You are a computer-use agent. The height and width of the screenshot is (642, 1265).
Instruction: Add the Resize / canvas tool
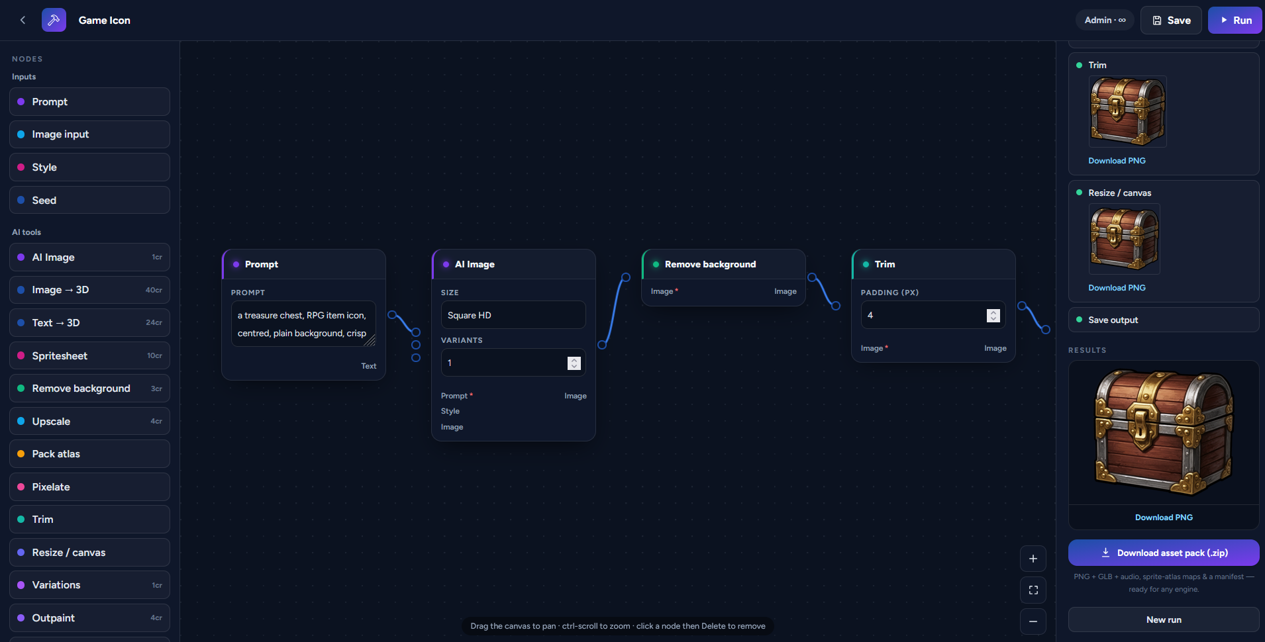89,552
